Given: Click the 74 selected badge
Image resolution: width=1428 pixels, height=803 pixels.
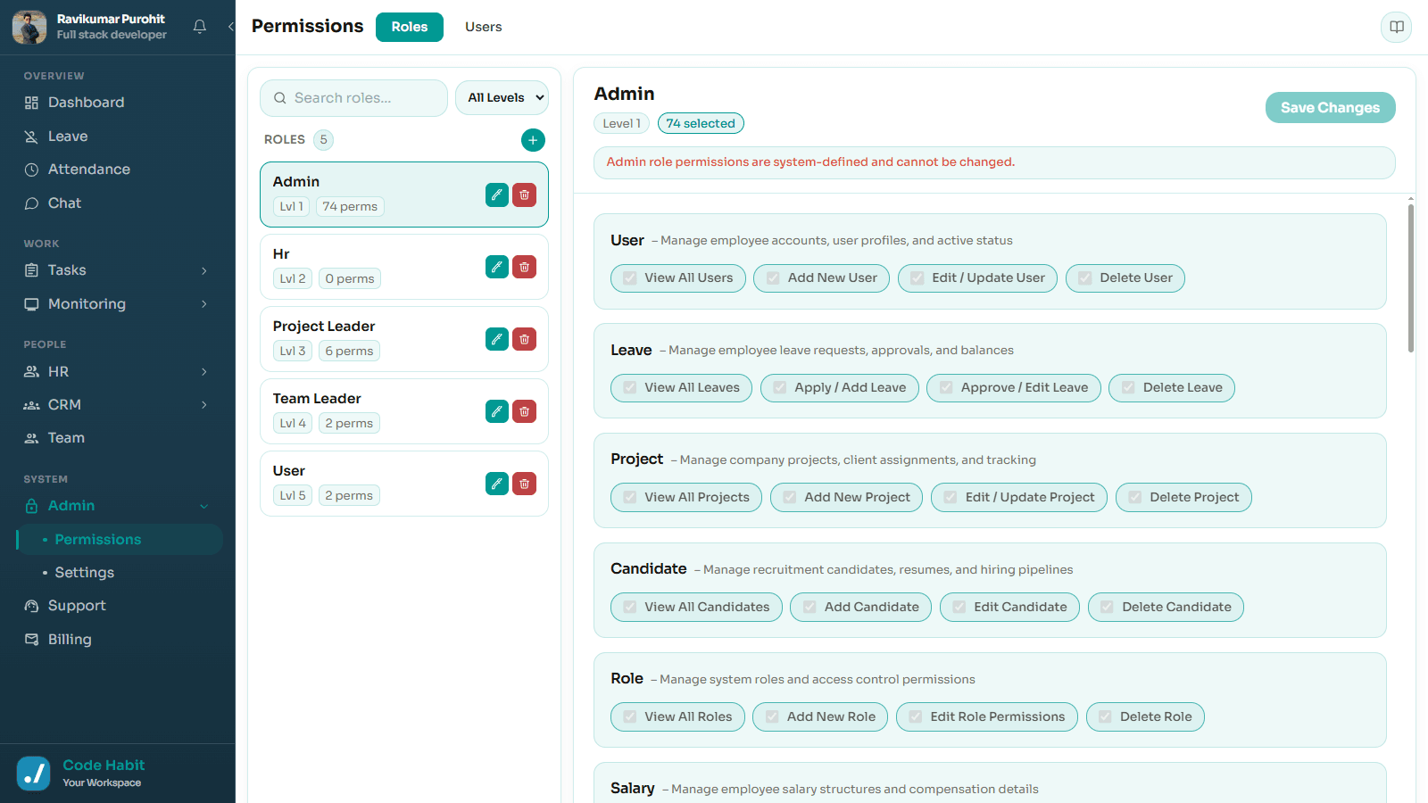Looking at the screenshot, I should click(701, 124).
